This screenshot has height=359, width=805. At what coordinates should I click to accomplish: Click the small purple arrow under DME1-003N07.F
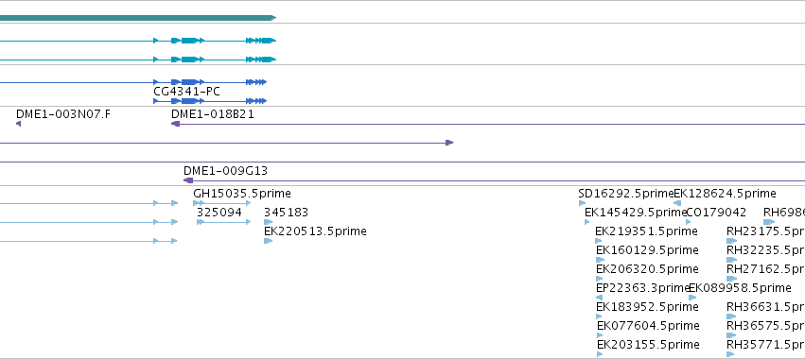[x=19, y=124]
